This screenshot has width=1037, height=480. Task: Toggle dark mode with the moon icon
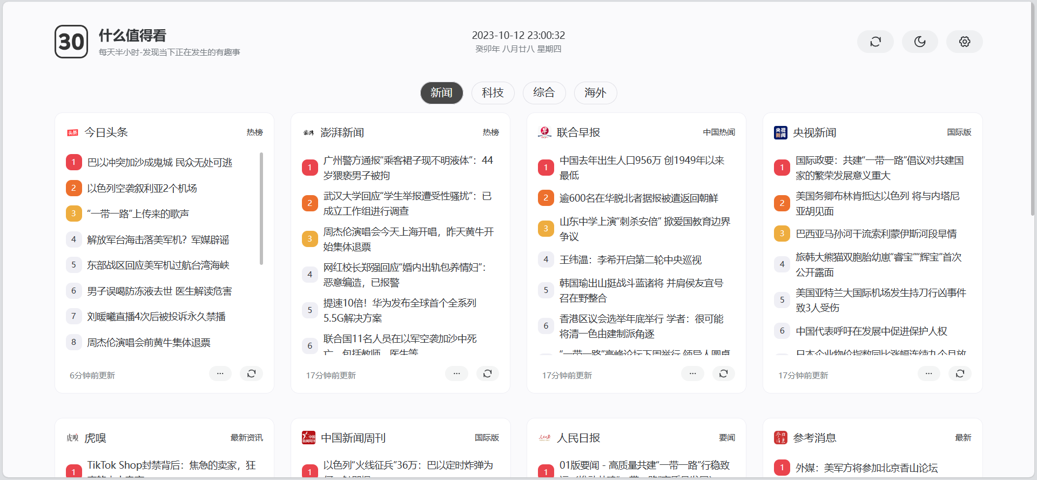[x=920, y=42]
